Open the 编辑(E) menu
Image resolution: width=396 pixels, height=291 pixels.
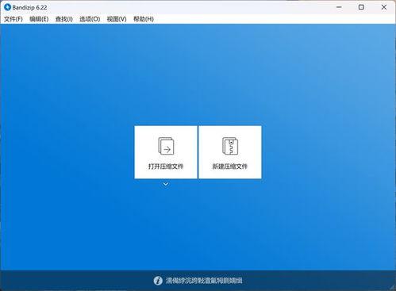pos(39,19)
